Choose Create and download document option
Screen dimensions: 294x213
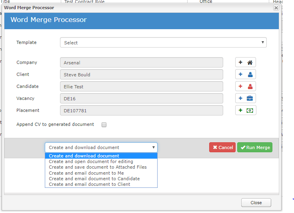pos(84,156)
